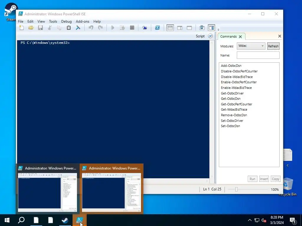Click the Cut scissors icon

click(x=50, y=28)
